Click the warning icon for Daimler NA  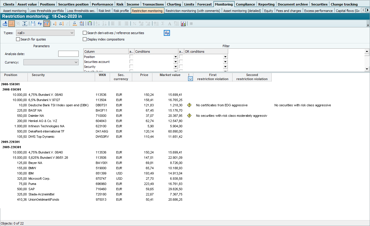(189, 116)
